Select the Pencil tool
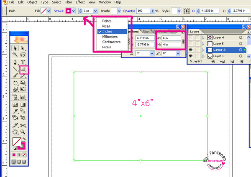The width and height of the screenshot is (251, 177). pyautogui.click(x=23, y=75)
